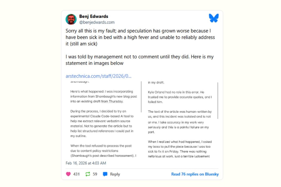Viewport: 281px width, 187px height.
Task: Read 76 replies on Bluesky
Action: [195, 174]
